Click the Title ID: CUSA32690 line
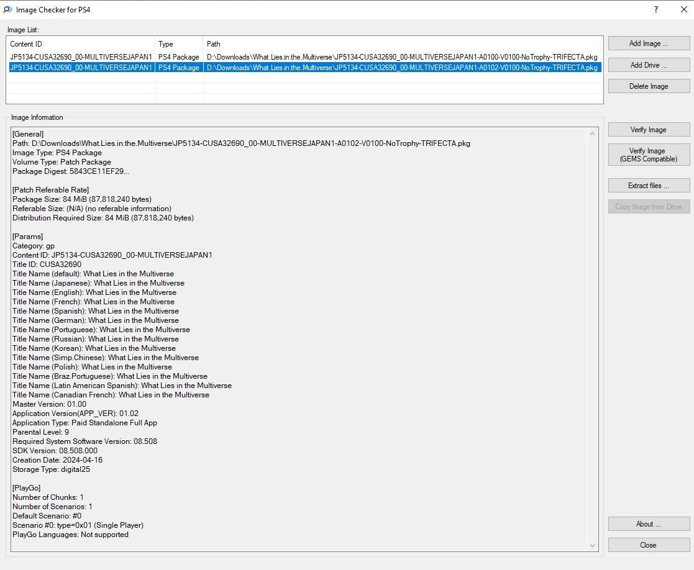694x570 pixels. pyautogui.click(x=47, y=265)
